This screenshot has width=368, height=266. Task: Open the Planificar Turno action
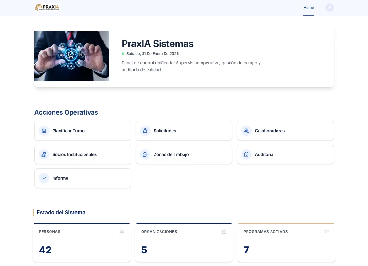point(83,131)
